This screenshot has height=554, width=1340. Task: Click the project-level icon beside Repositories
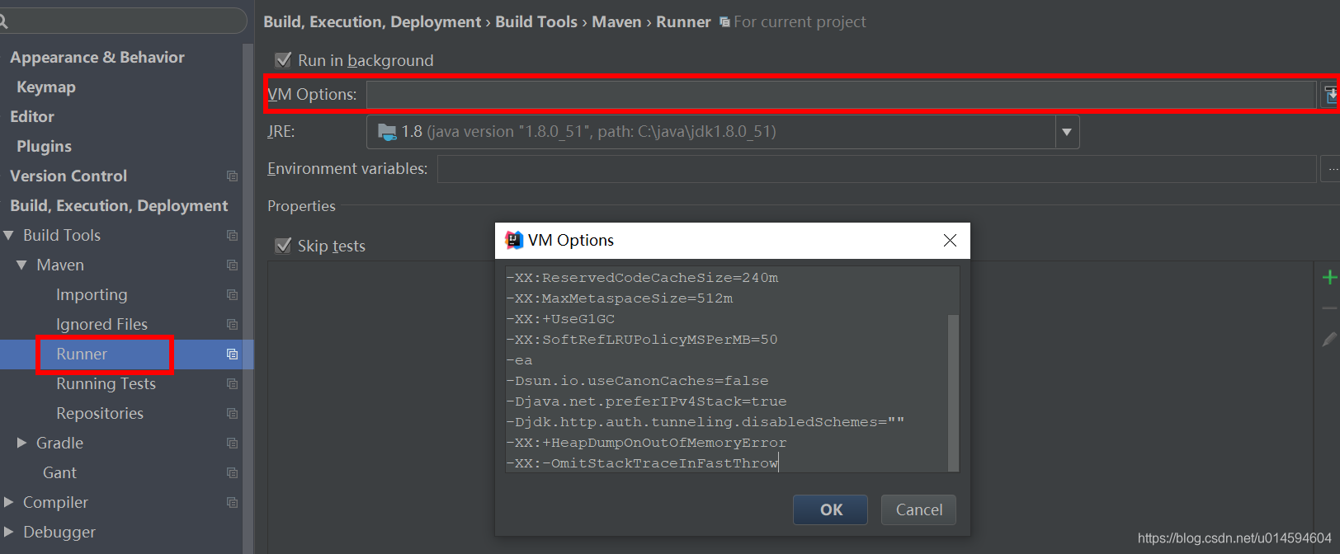tap(232, 414)
